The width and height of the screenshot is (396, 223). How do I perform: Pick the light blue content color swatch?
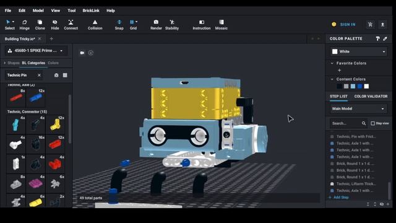click(x=353, y=87)
